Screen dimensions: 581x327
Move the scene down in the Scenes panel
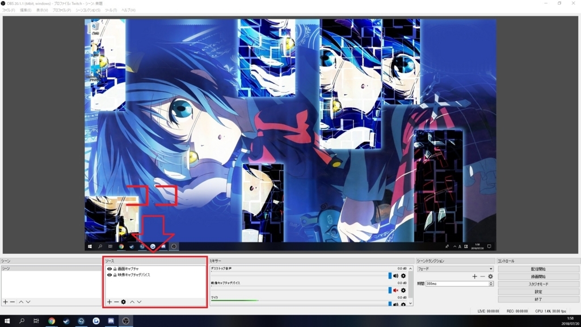click(28, 302)
